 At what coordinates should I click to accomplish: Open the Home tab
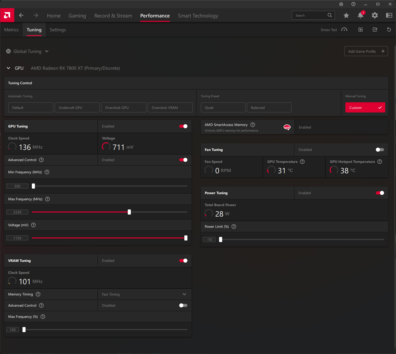point(54,16)
